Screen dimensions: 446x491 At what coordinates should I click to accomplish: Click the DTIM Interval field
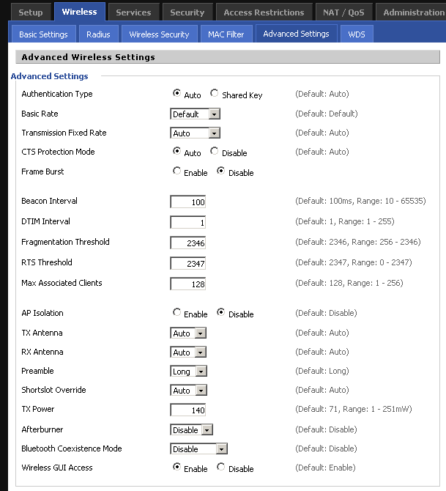click(x=187, y=222)
